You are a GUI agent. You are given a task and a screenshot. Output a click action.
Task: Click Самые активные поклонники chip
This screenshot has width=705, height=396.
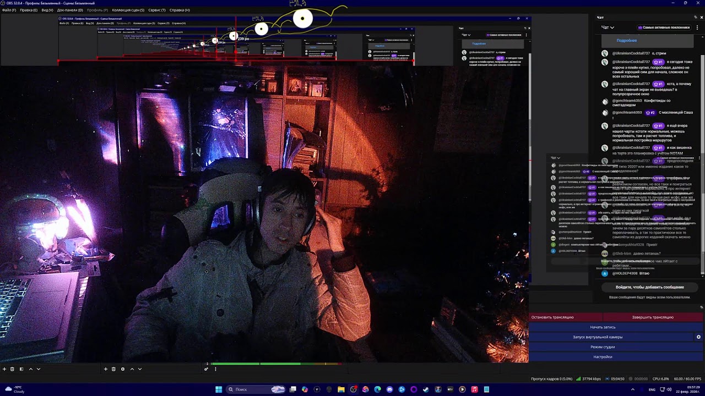click(x=664, y=28)
